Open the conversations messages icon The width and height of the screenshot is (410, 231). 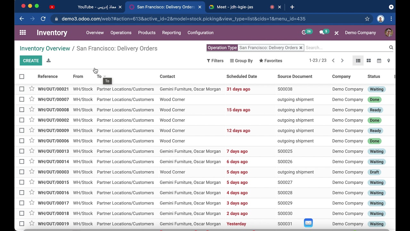click(322, 32)
